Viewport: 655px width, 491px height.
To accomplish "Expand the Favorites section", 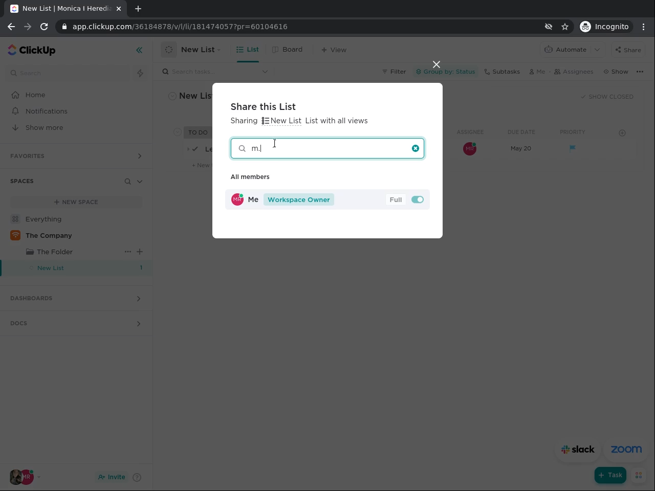I will (139, 156).
